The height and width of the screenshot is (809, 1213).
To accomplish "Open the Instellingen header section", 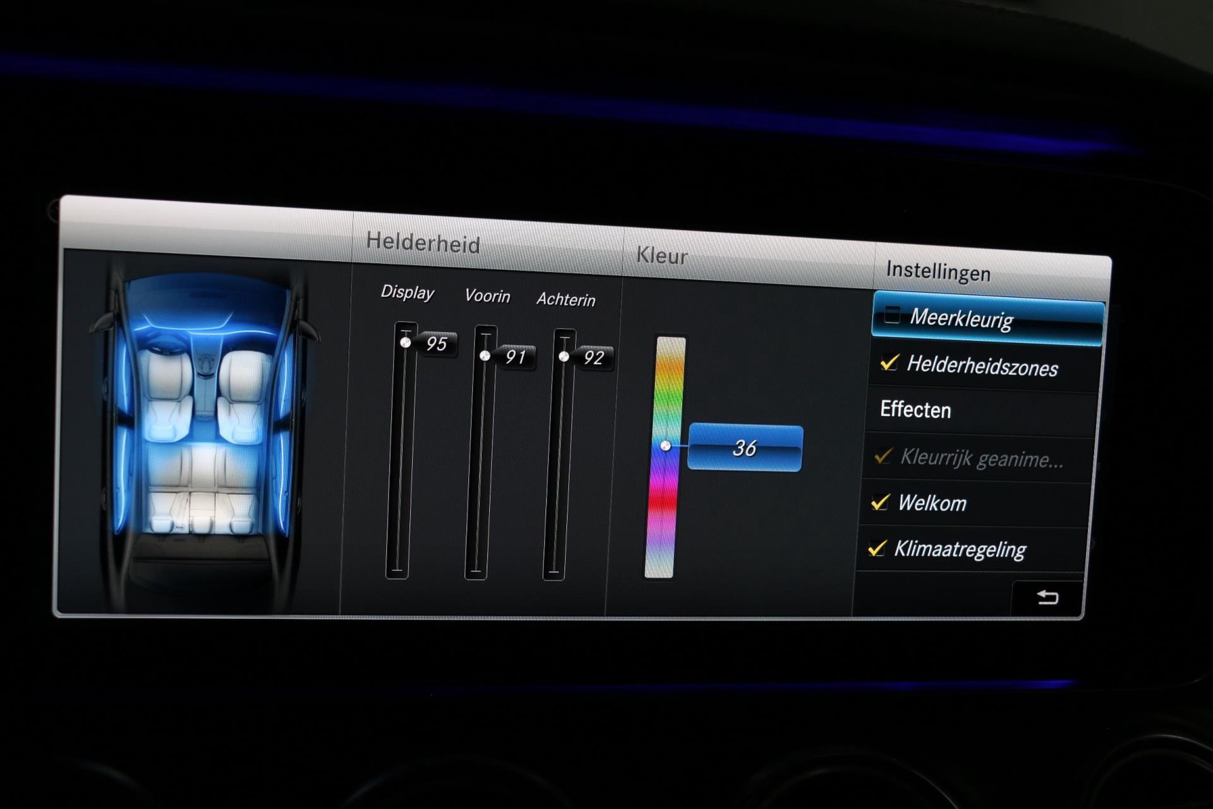I will click(x=938, y=271).
